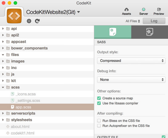Click the Log button
The image size is (168, 138).
tap(154, 21)
